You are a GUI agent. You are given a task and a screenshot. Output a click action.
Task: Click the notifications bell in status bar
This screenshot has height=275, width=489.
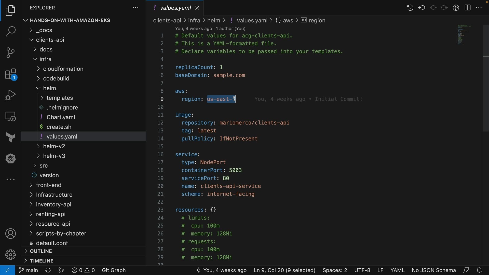pyautogui.click(x=479, y=270)
